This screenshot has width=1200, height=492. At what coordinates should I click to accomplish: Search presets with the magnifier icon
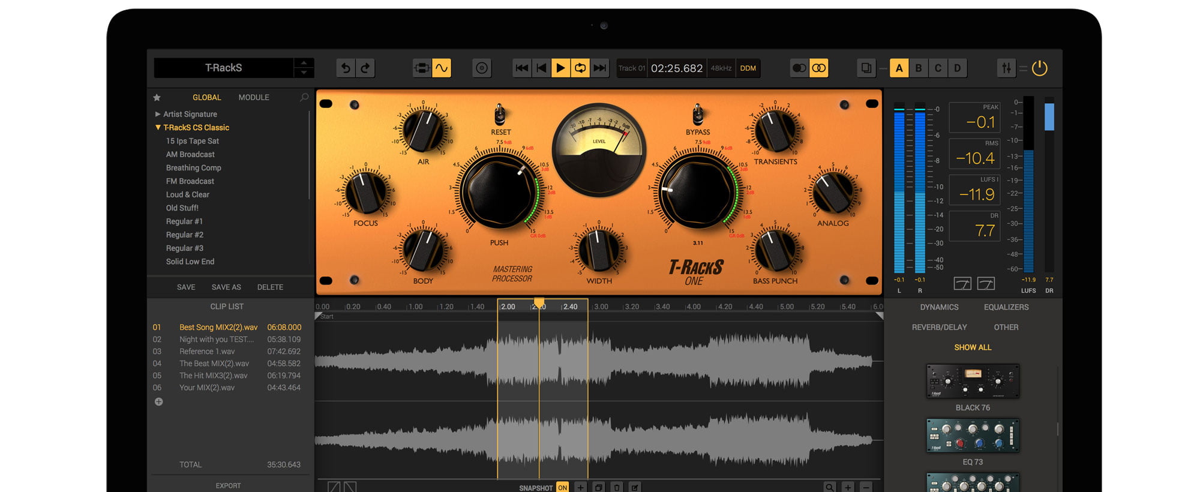click(x=304, y=97)
